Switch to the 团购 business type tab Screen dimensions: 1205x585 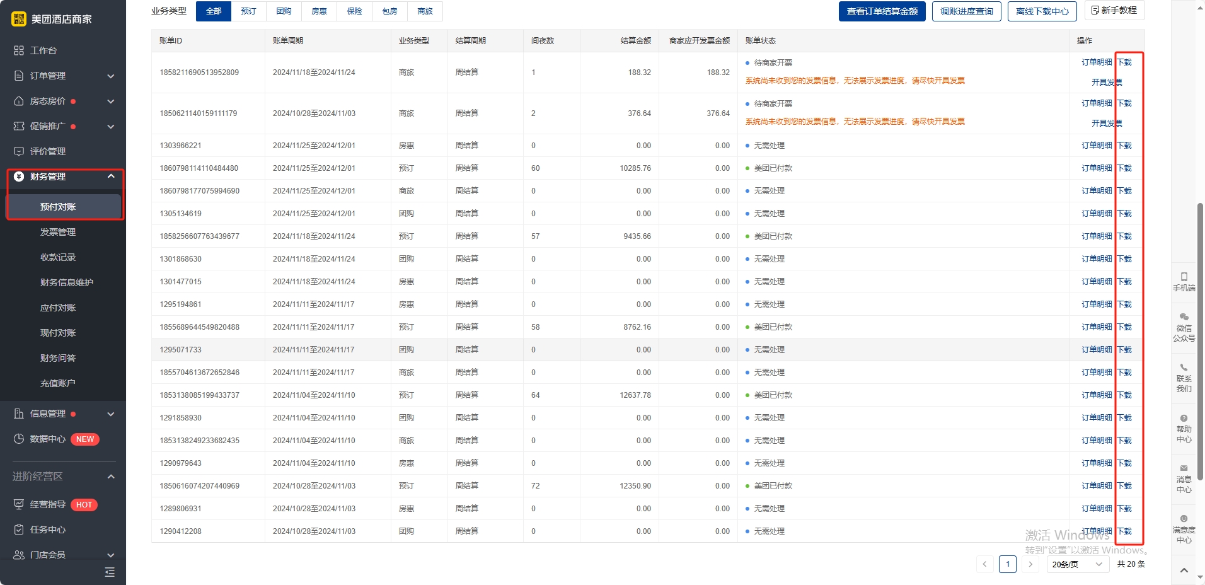pyautogui.click(x=284, y=11)
